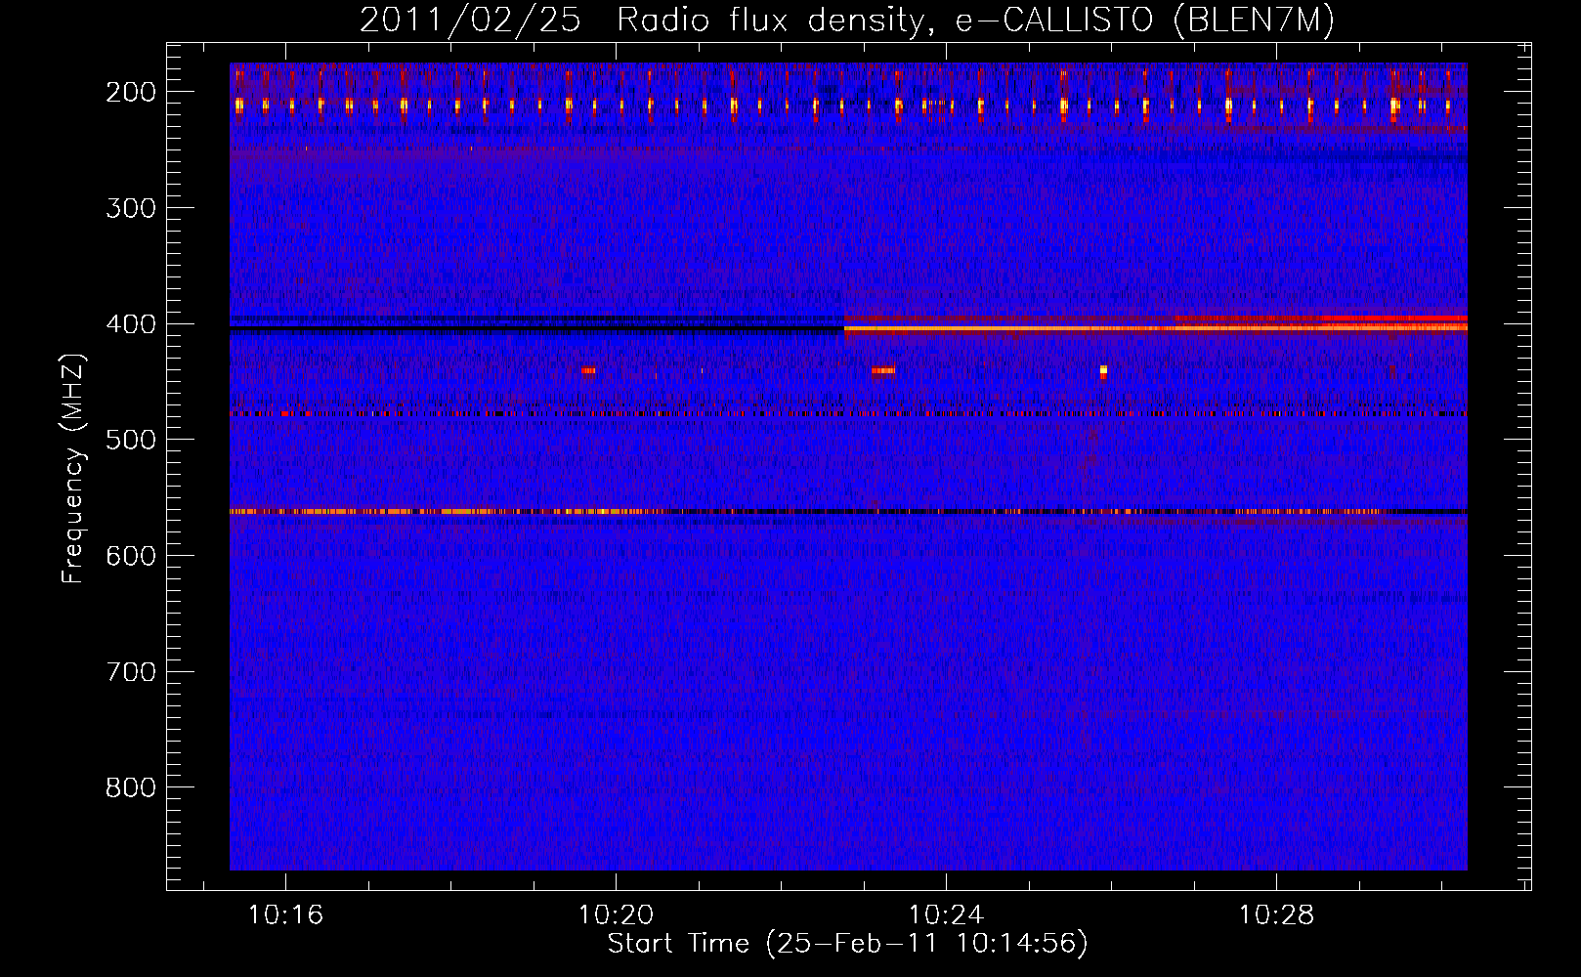Select the 600 frequency tick label
Screen dimensions: 1581x977
tap(130, 556)
